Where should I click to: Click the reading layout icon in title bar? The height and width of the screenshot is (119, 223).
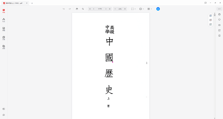pyautogui.click(x=206, y=3)
